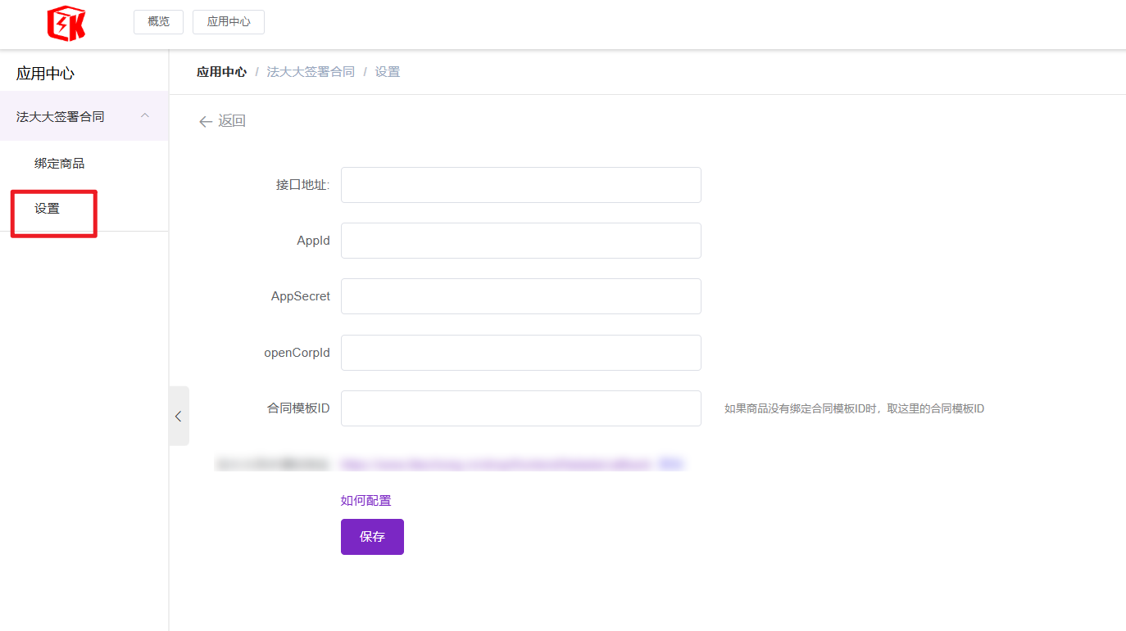Collapse the sidebar with the left-chevron handle
Viewport: 1126px width, 631px height.
point(179,416)
